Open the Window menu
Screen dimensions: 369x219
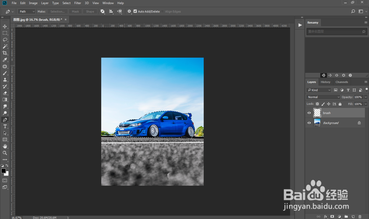(x=108, y=3)
